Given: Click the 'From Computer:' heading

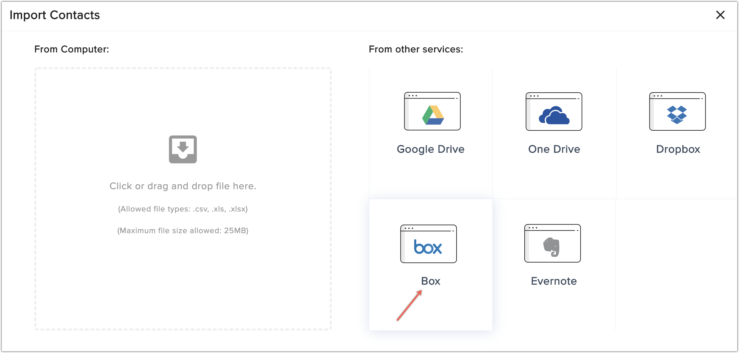Looking at the screenshot, I should point(72,49).
